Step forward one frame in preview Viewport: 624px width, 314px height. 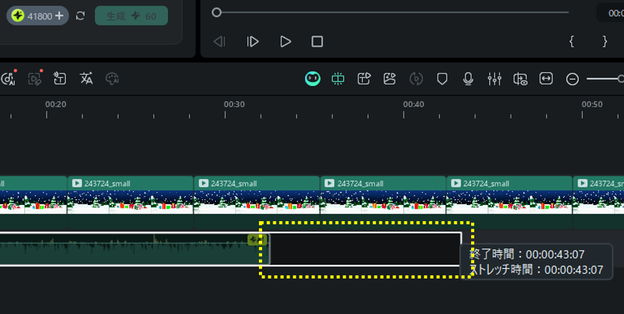tap(253, 42)
